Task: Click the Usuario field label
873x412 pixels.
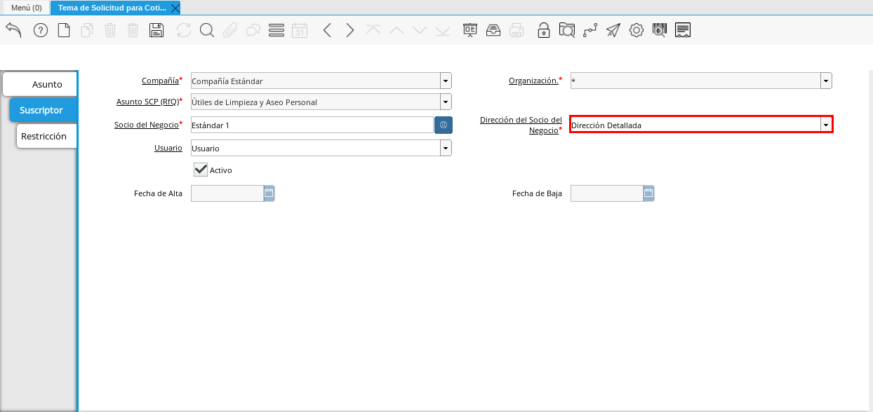Action: click(x=168, y=148)
